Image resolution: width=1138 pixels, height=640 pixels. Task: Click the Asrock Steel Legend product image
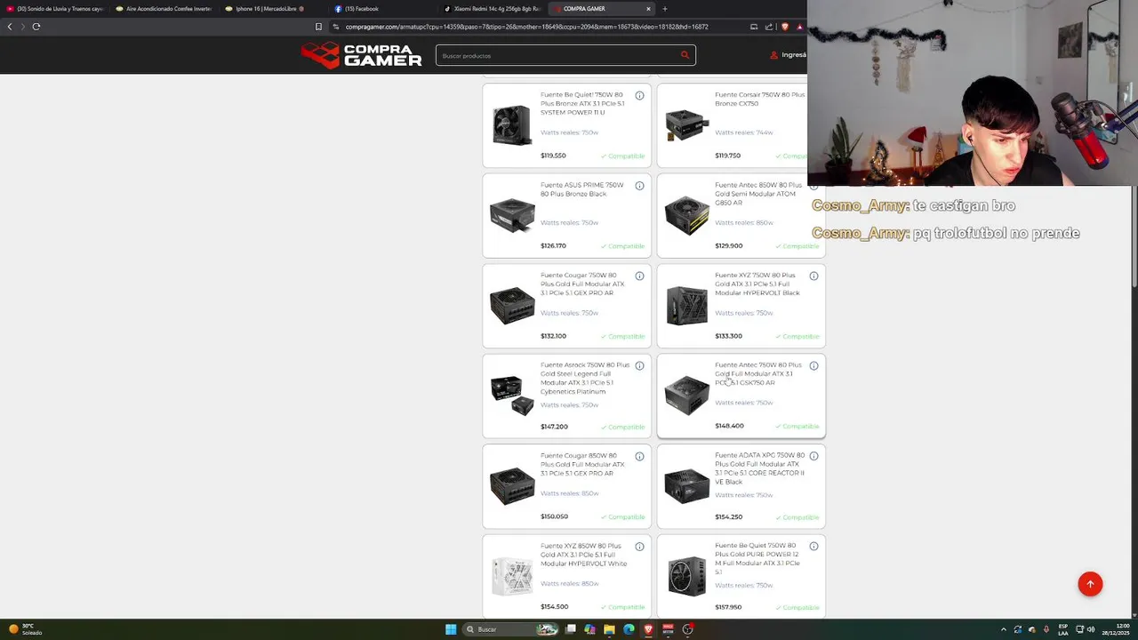click(x=512, y=396)
